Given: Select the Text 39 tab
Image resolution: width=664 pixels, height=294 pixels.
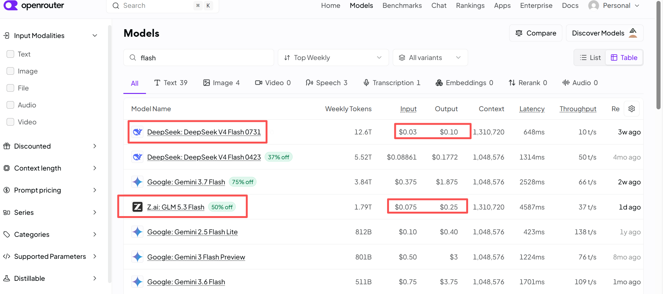Looking at the screenshot, I should [171, 83].
